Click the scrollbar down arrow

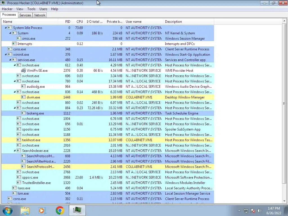(x=284, y=201)
